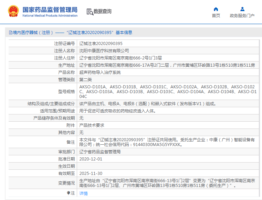
Task: Select production address value with 广州市黄埔区
Action: [167, 65]
